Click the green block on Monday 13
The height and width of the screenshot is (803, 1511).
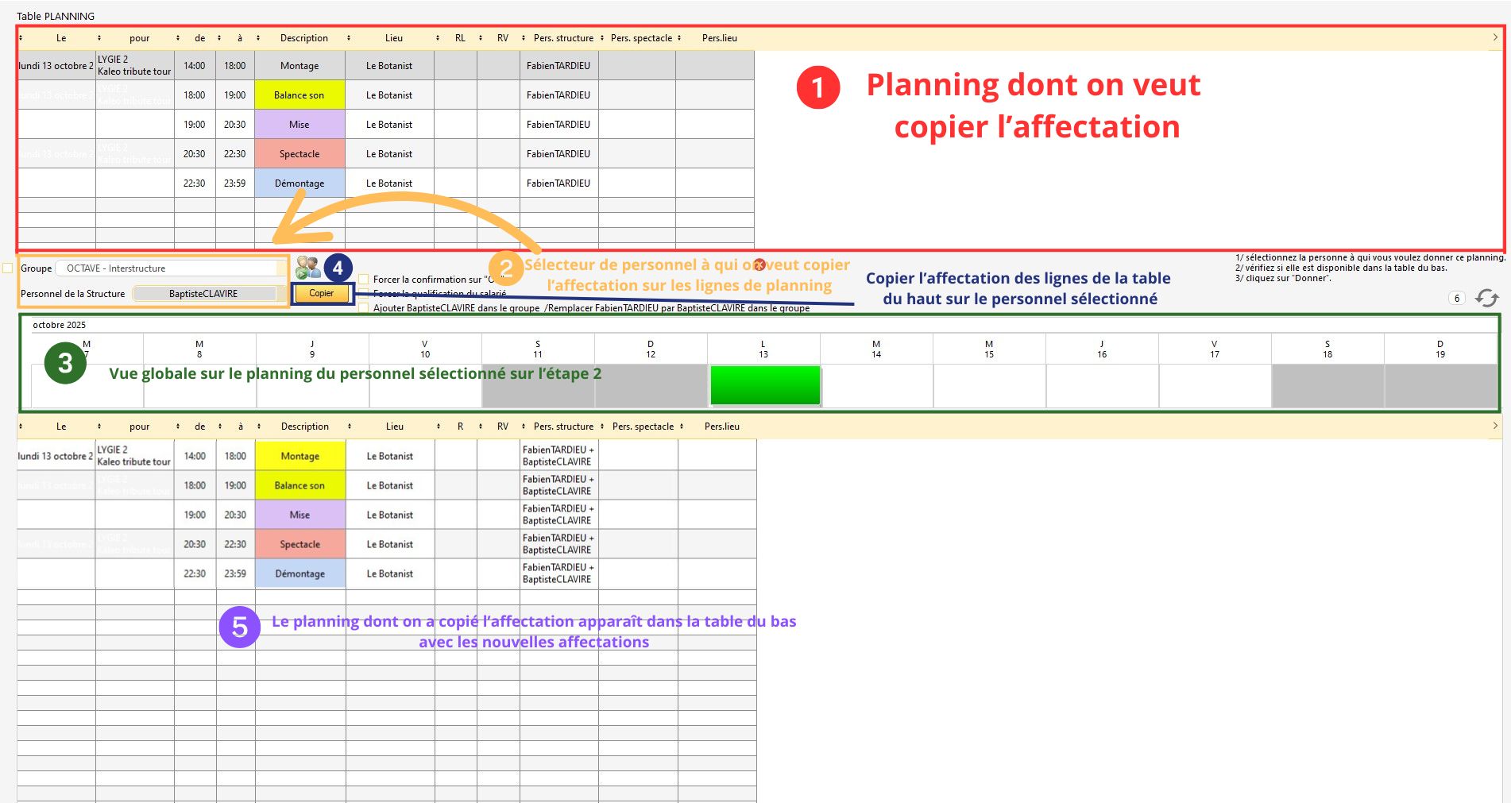[x=764, y=385]
